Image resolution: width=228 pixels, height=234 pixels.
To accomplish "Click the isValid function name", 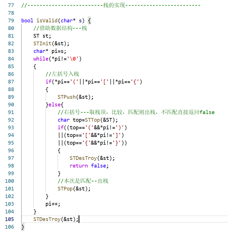I will click(x=47, y=20).
